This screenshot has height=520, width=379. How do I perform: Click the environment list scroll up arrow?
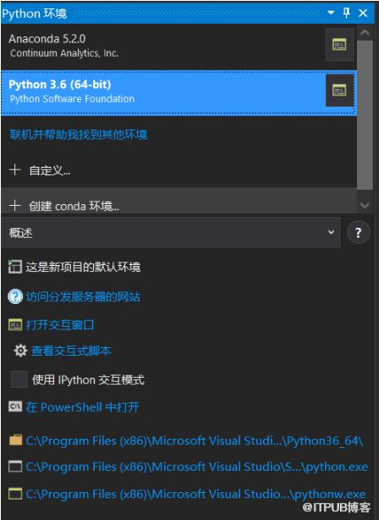point(365,33)
